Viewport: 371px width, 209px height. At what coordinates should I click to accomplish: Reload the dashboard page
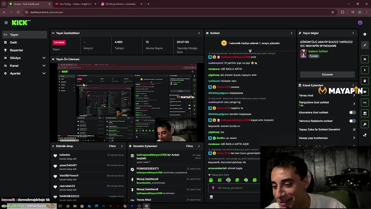click(18, 12)
